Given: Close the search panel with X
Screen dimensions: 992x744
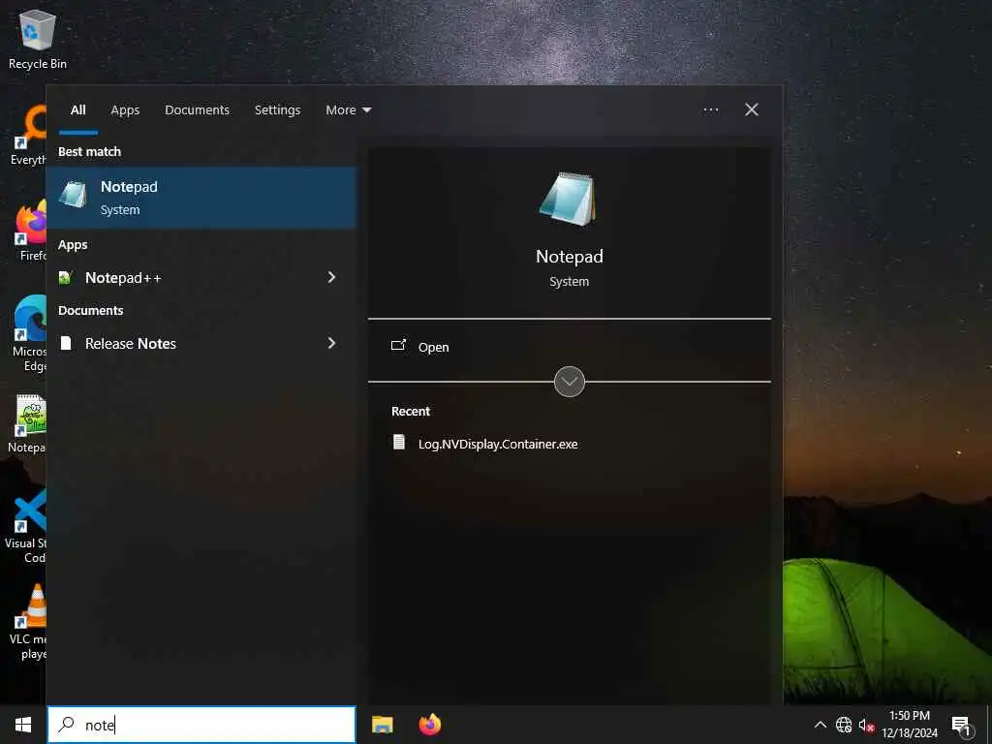Looking at the screenshot, I should click(x=752, y=110).
